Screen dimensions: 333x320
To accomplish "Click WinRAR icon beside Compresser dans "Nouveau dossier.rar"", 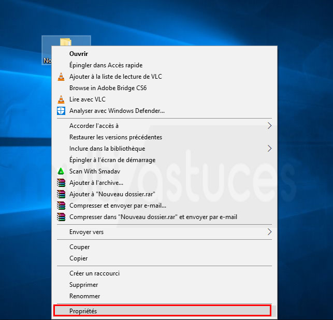I will (61, 217).
